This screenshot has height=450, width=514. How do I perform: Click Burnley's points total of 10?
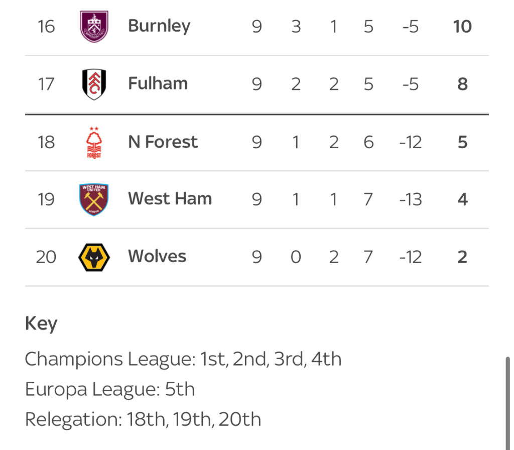462,26
